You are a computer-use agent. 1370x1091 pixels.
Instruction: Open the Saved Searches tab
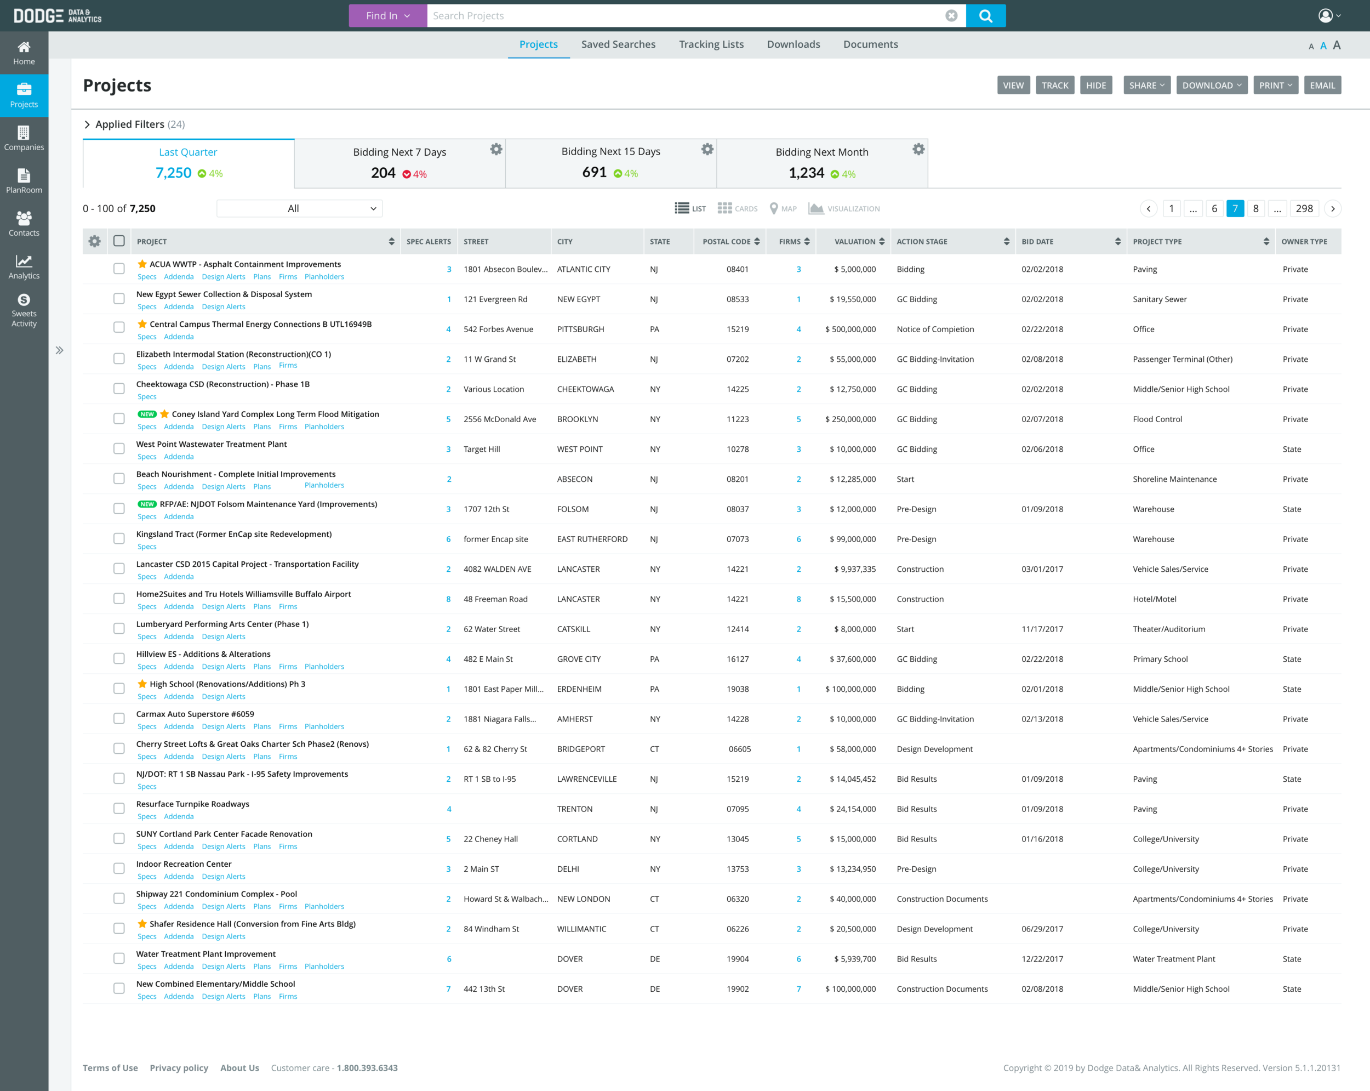[x=618, y=44]
